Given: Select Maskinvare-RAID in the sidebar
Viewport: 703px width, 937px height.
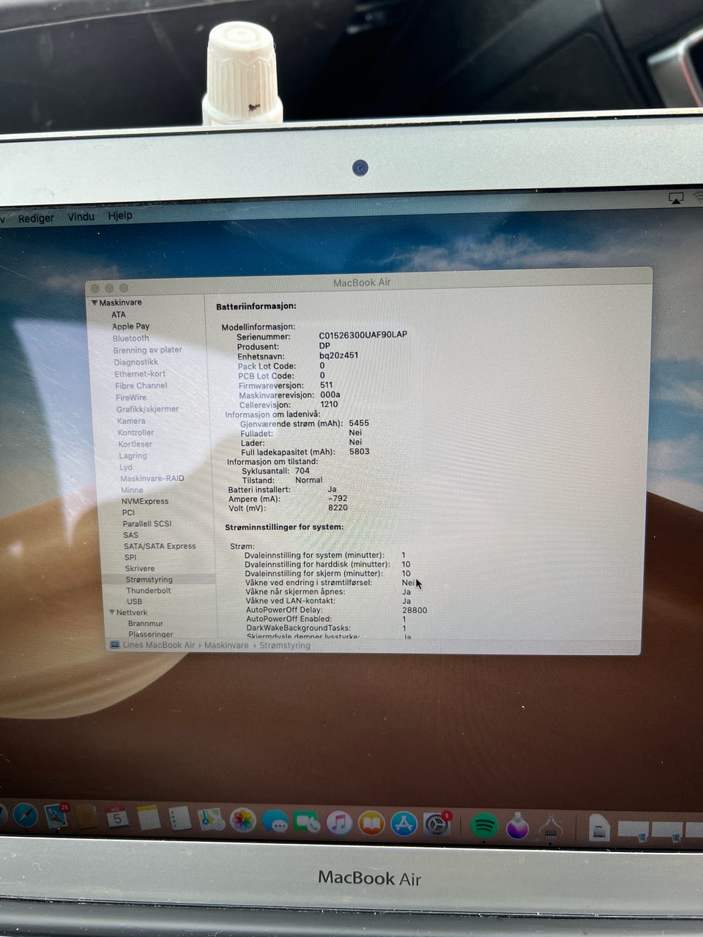Looking at the screenshot, I should (x=152, y=479).
